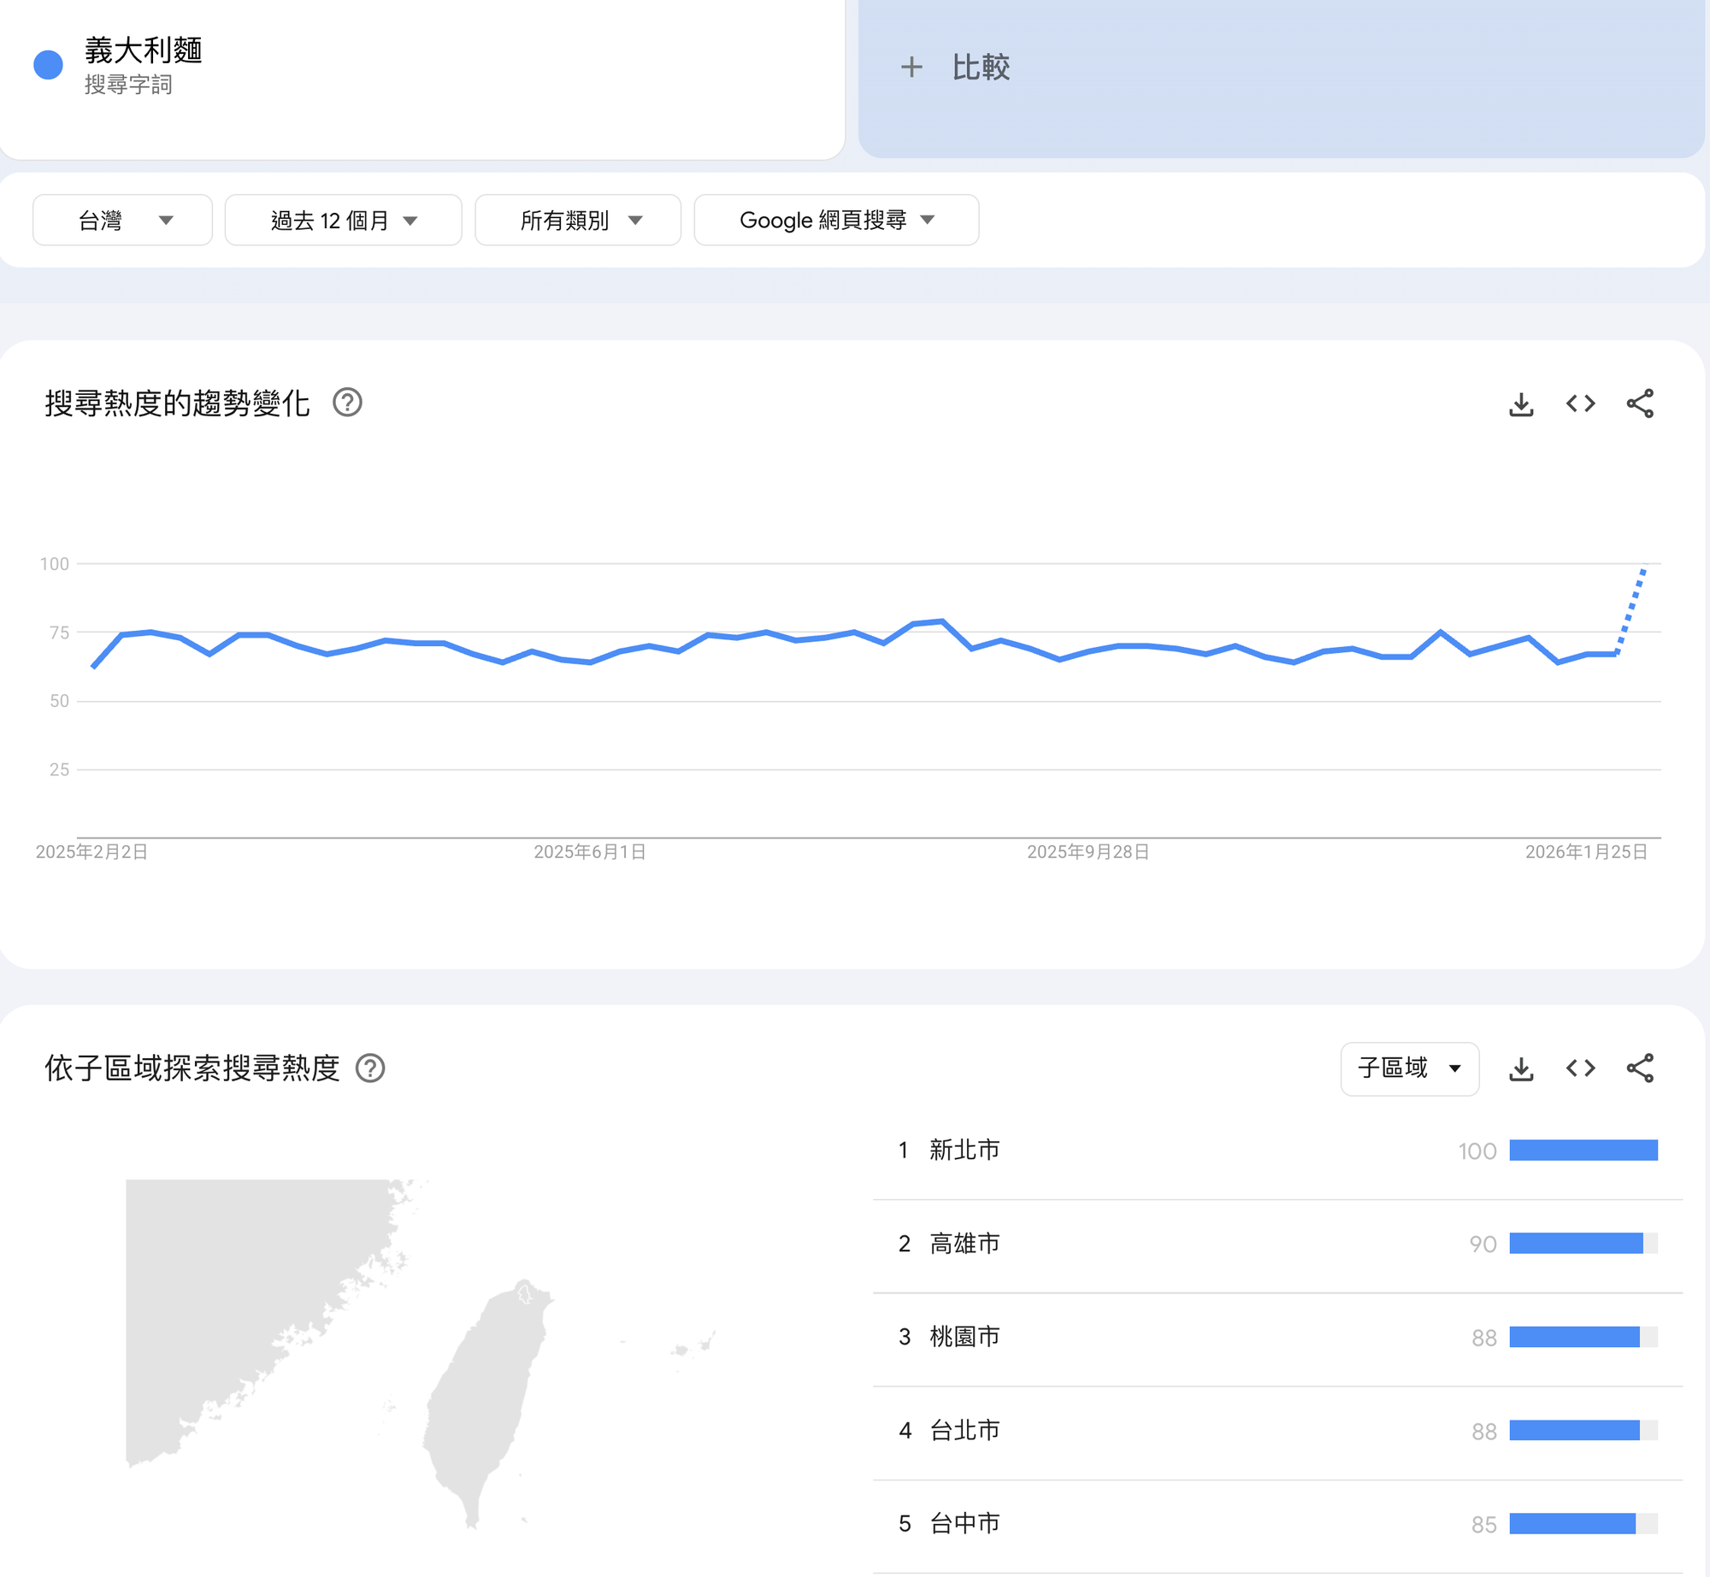Share the 依子區域探索搜尋熱度 chart

(1640, 1068)
